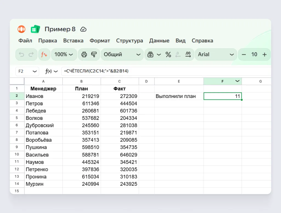Select fact value 272309
281x213 pixels.
pos(120,96)
